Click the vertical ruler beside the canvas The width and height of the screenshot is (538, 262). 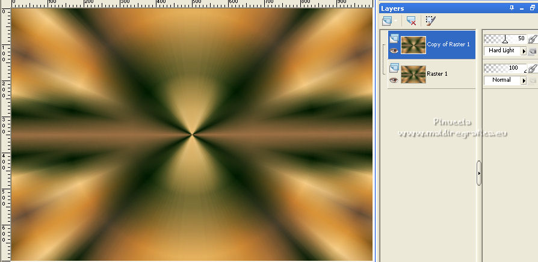[5, 134]
